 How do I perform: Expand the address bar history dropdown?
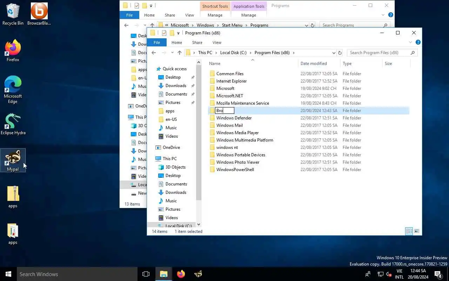coord(334,53)
